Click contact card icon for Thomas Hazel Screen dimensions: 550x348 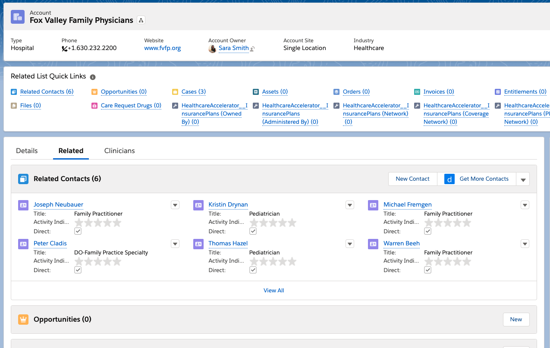point(198,244)
